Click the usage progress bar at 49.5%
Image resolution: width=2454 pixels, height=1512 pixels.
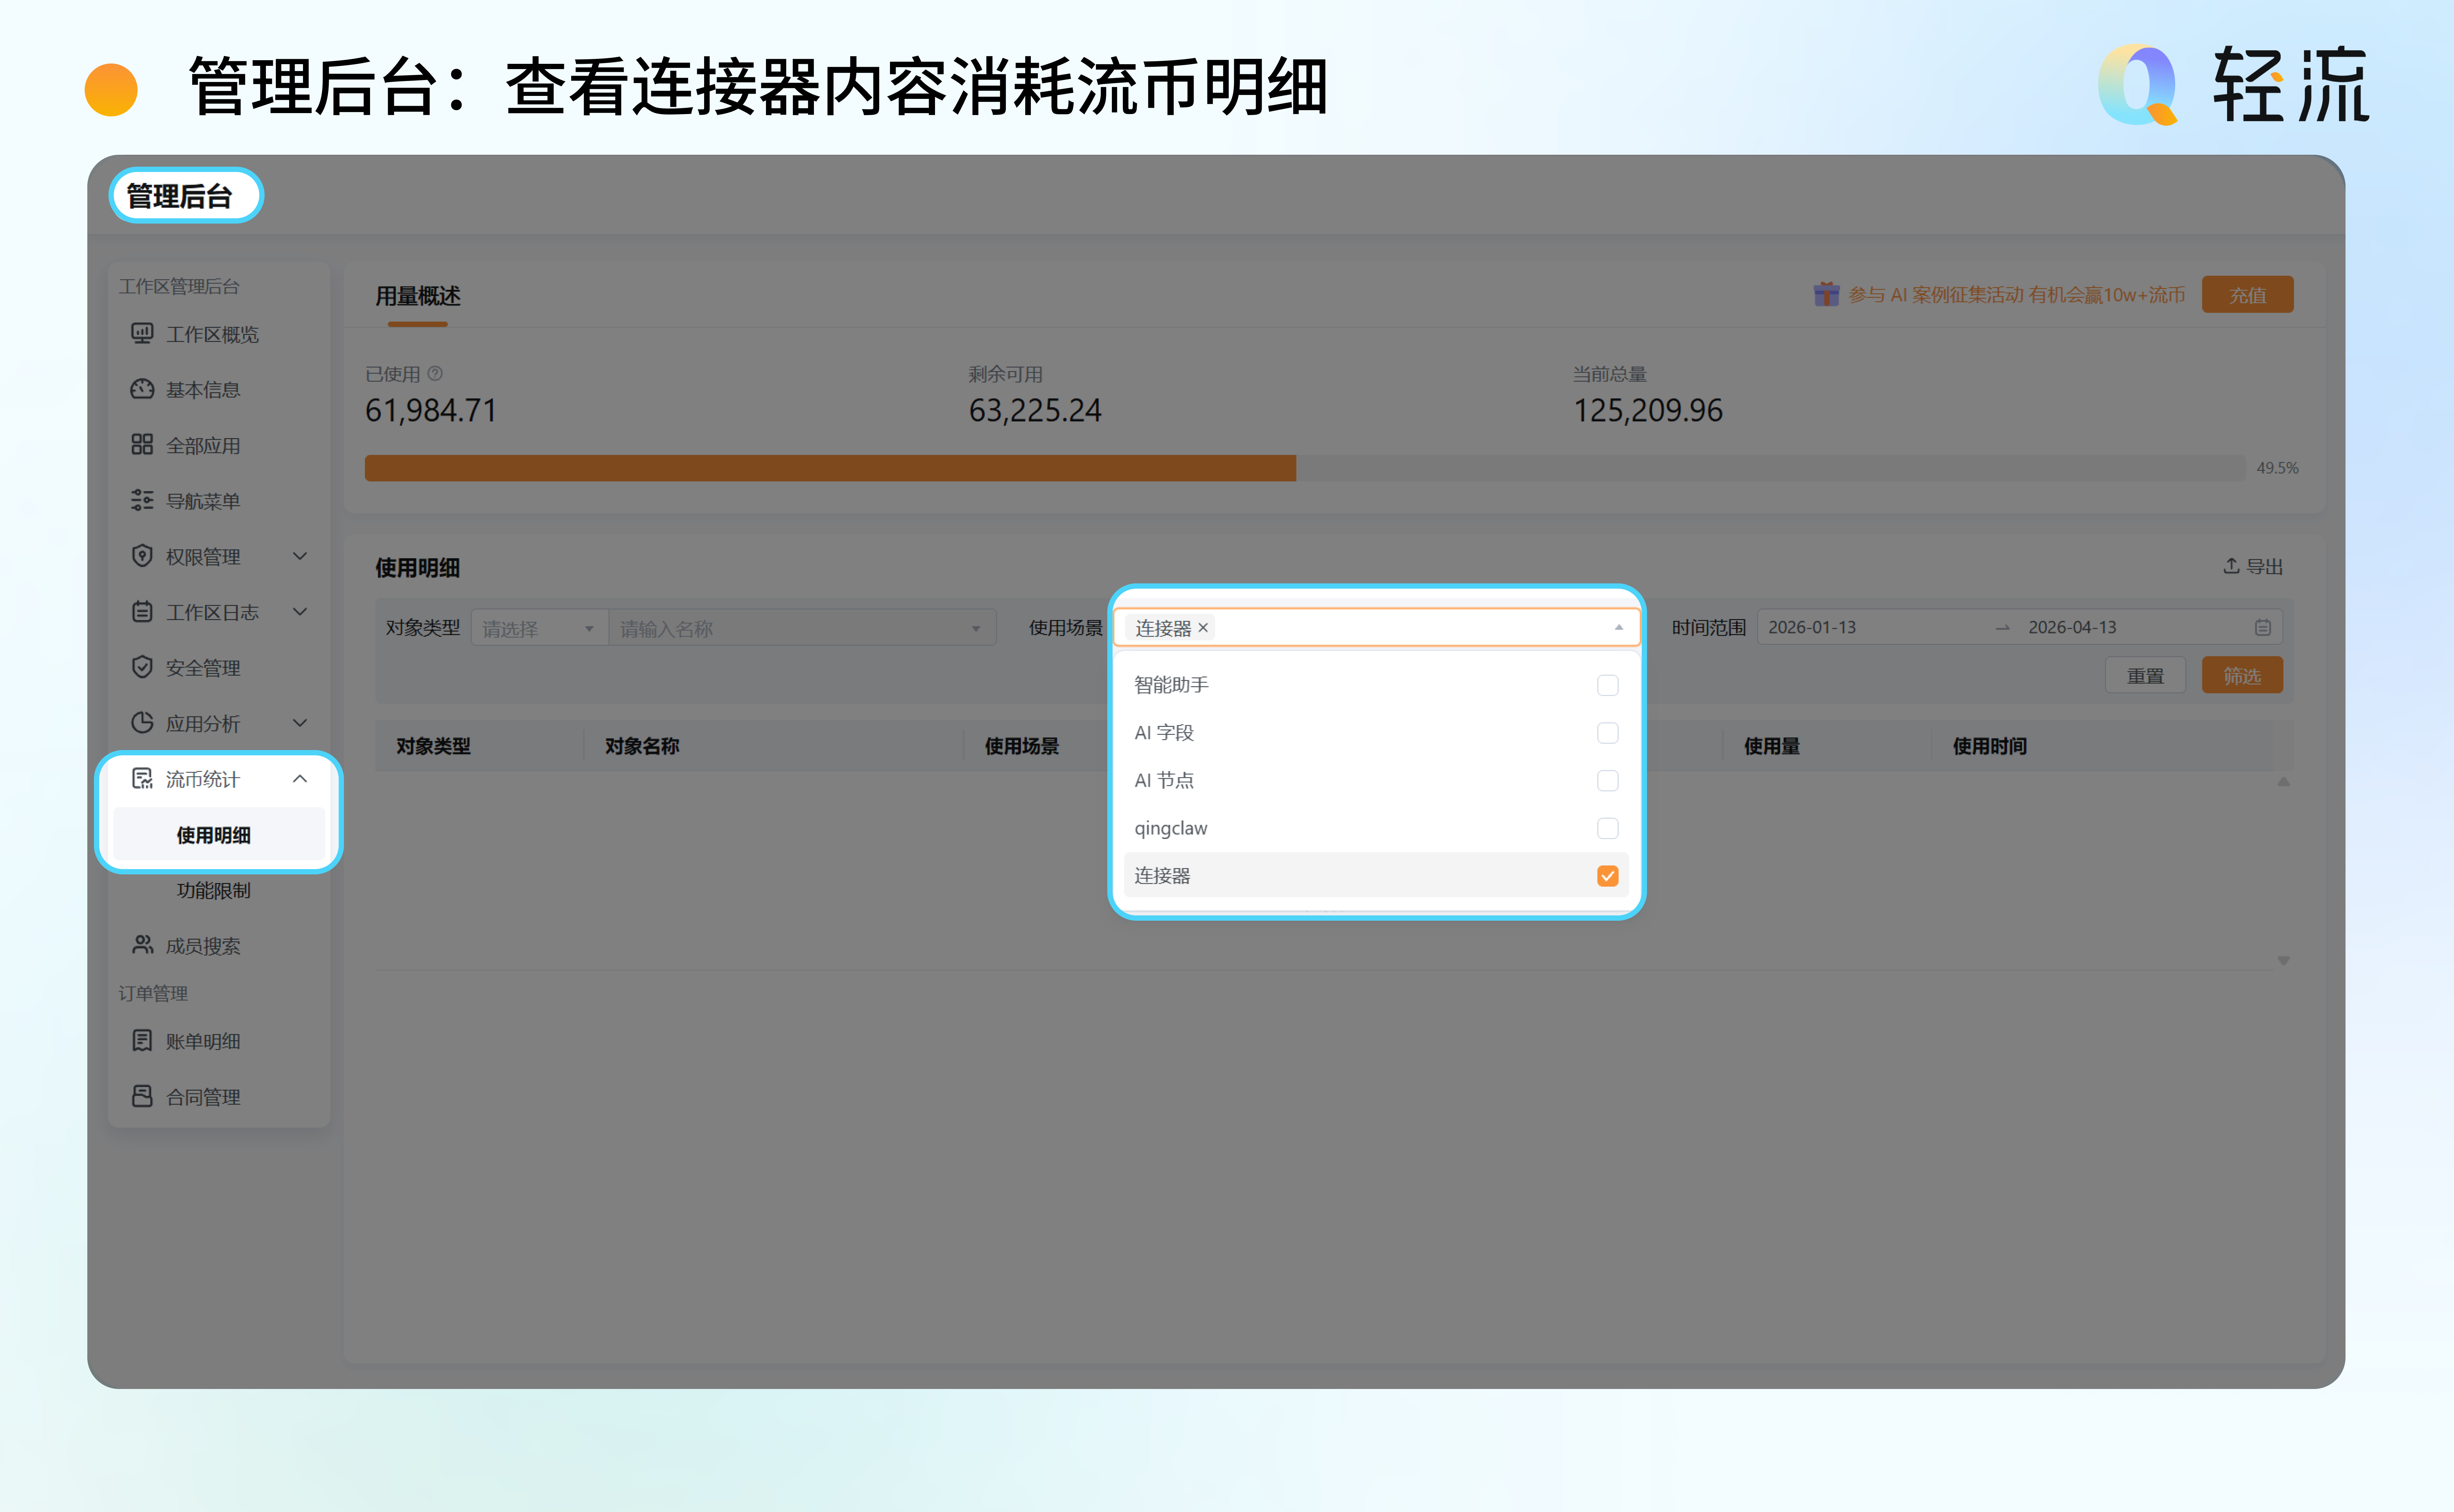click(x=1305, y=468)
